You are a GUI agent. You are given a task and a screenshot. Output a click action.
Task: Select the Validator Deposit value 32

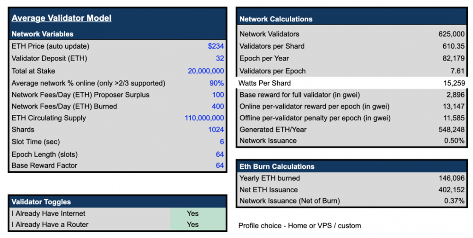(219, 59)
